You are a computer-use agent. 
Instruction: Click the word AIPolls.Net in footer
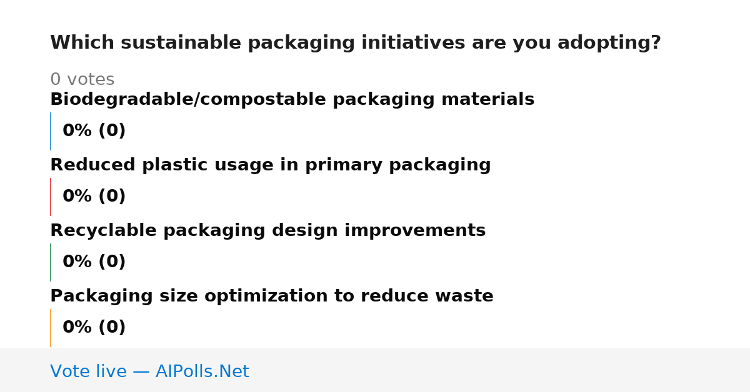tap(202, 371)
